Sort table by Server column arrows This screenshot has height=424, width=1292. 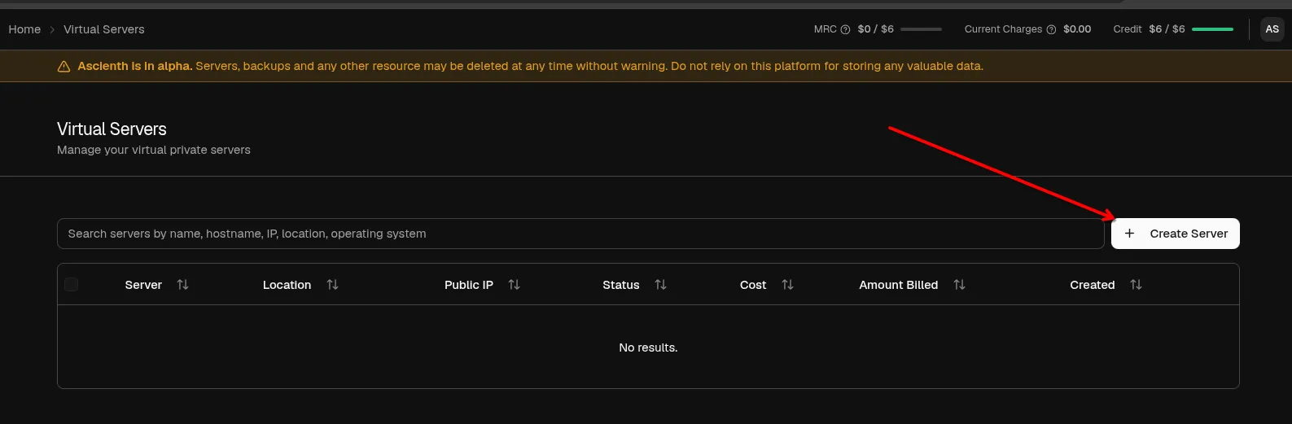point(182,285)
